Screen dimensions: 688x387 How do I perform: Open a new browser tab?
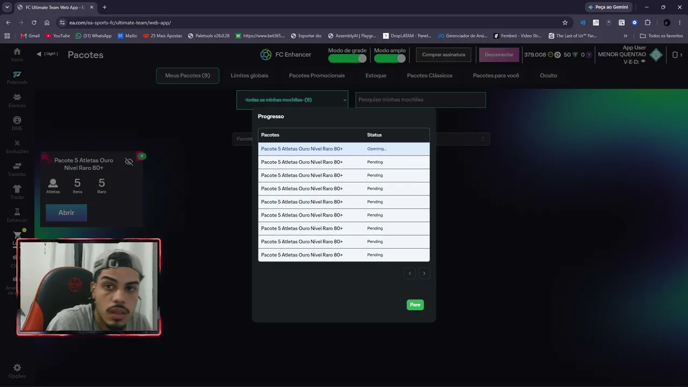104,7
